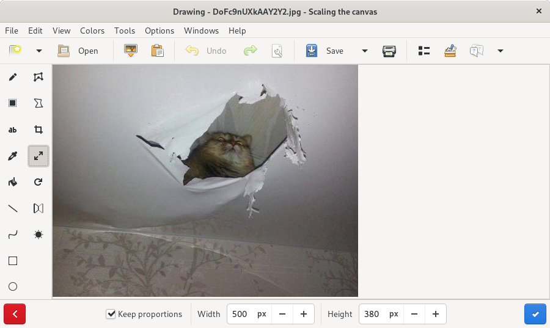Select the Rotate tool
Viewport: 550px width, 328px height.
click(x=38, y=182)
